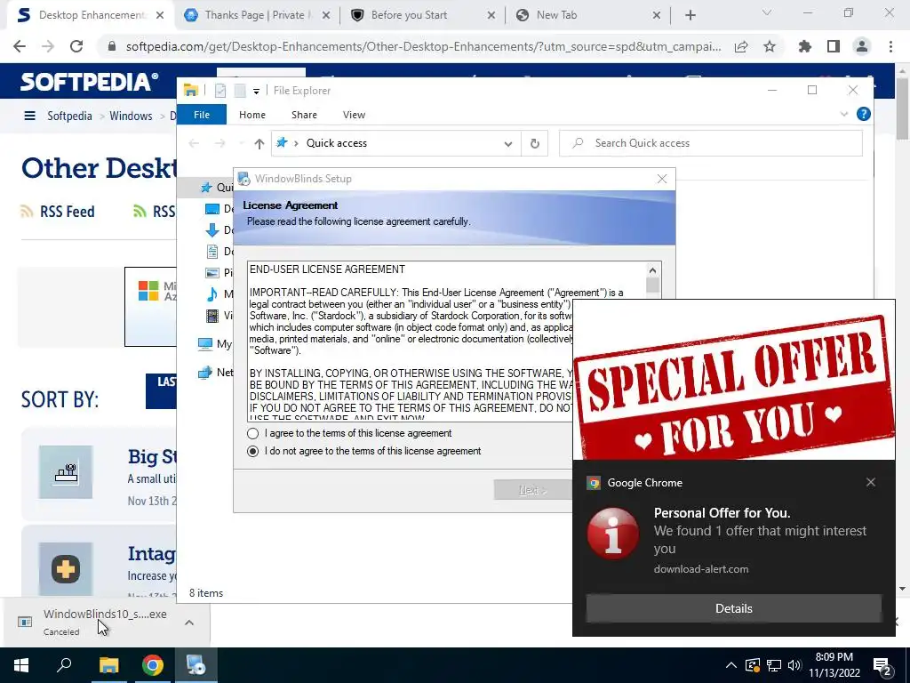
Task: Click taskbar clock showing 8:09 PM
Action: 834,665
